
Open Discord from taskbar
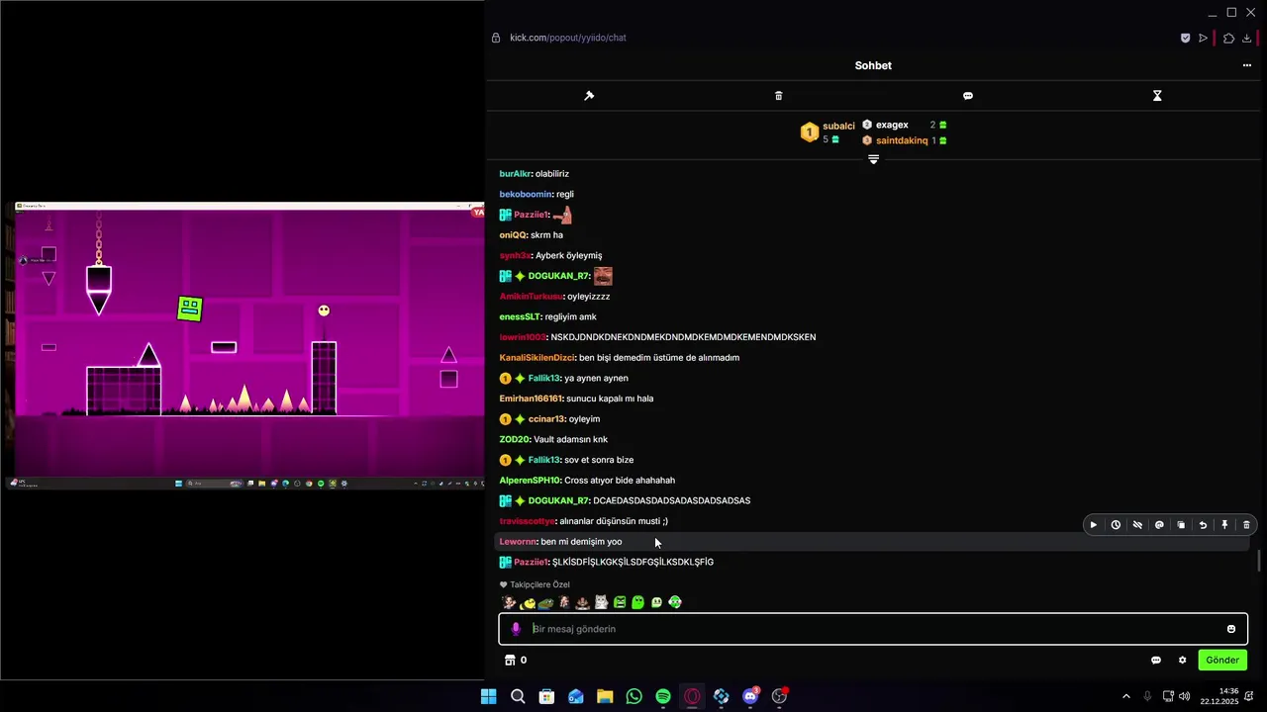pyautogui.click(x=750, y=696)
